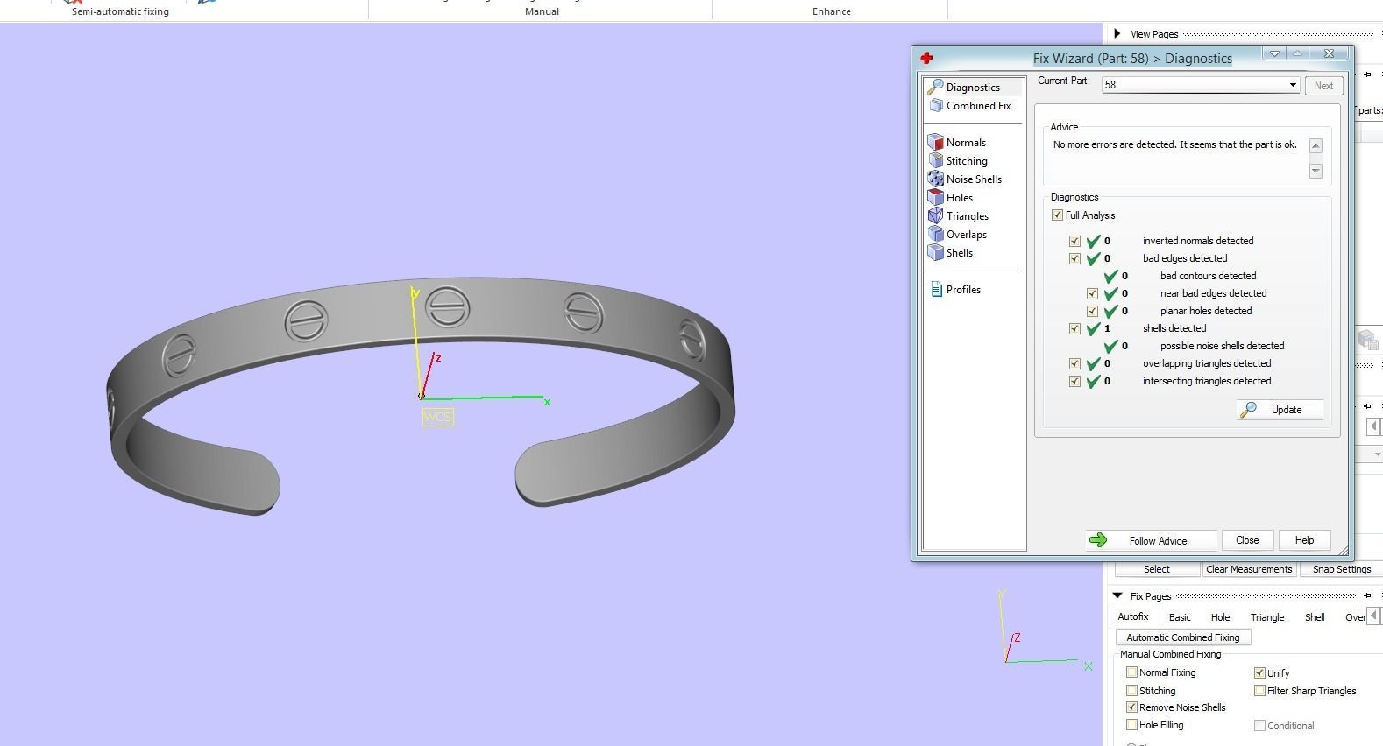1383x746 pixels.
Task: Roll down the Fix Wizard dialog
Action: pyautogui.click(x=1274, y=54)
